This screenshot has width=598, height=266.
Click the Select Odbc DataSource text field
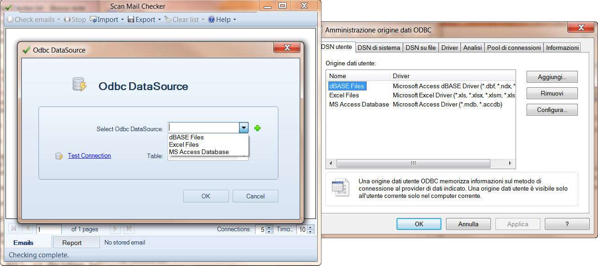[x=204, y=128]
